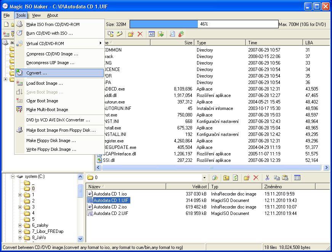The width and height of the screenshot is (332, 252).
Task: Select Make Boot Image From Floppy Disk …
Action: coord(59,130)
